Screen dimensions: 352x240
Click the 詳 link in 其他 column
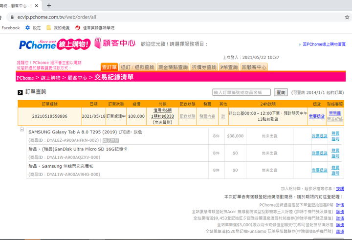[x=223, y=116]
